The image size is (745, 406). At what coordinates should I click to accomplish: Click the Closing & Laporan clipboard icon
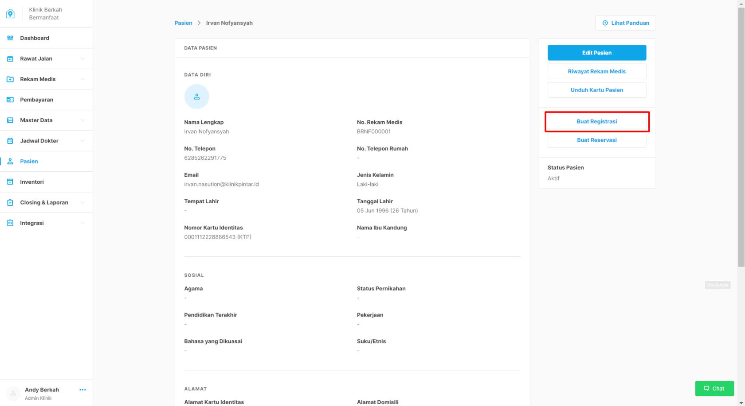[10, 203]
